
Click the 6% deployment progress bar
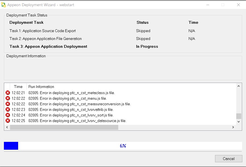click(123, 146)
